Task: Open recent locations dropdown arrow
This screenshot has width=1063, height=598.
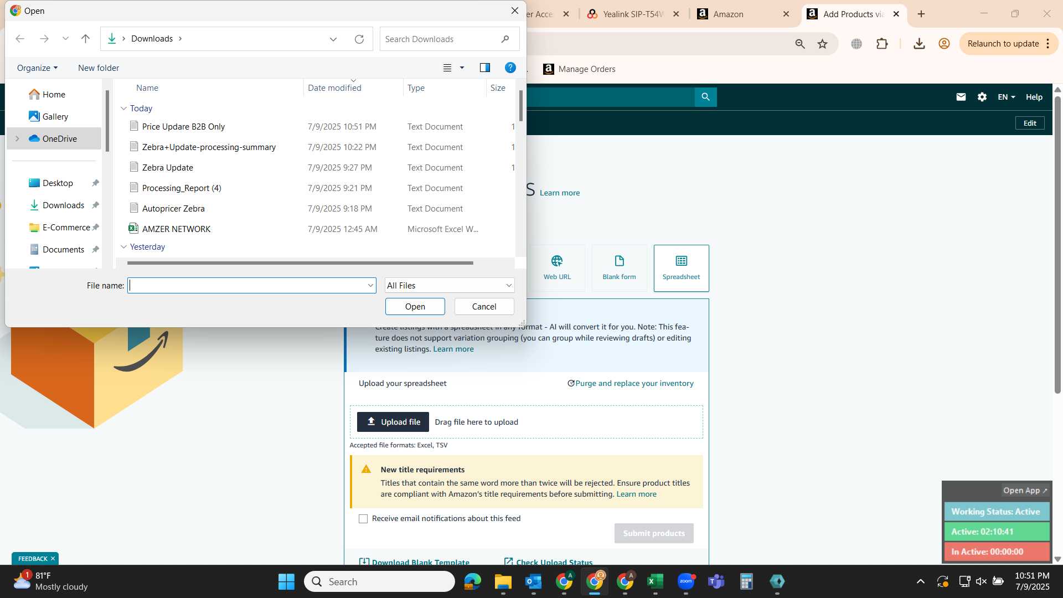Action: point(65,39)
